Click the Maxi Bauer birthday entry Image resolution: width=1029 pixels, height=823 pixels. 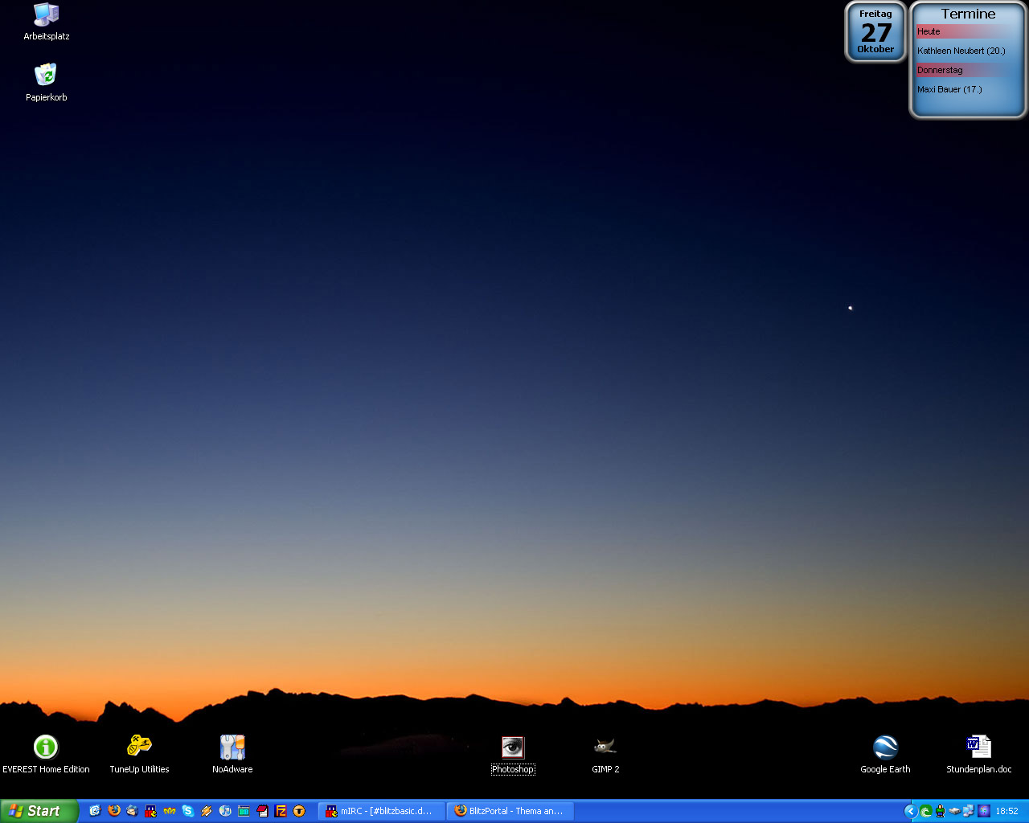click(x=949, y=89)
